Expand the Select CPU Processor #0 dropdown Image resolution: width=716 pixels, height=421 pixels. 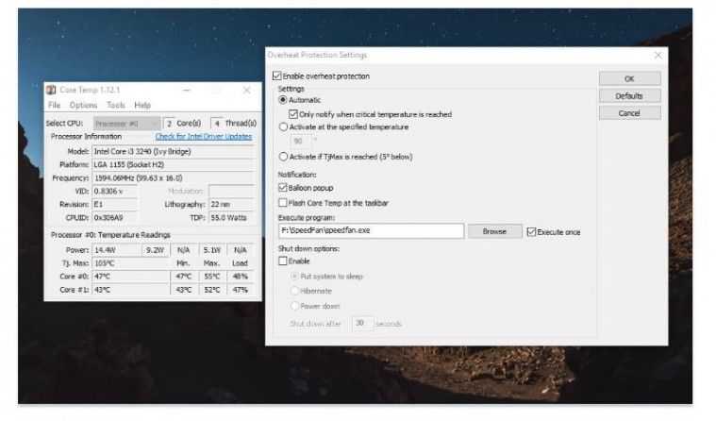pyautogui.click(x=126, y=124)
